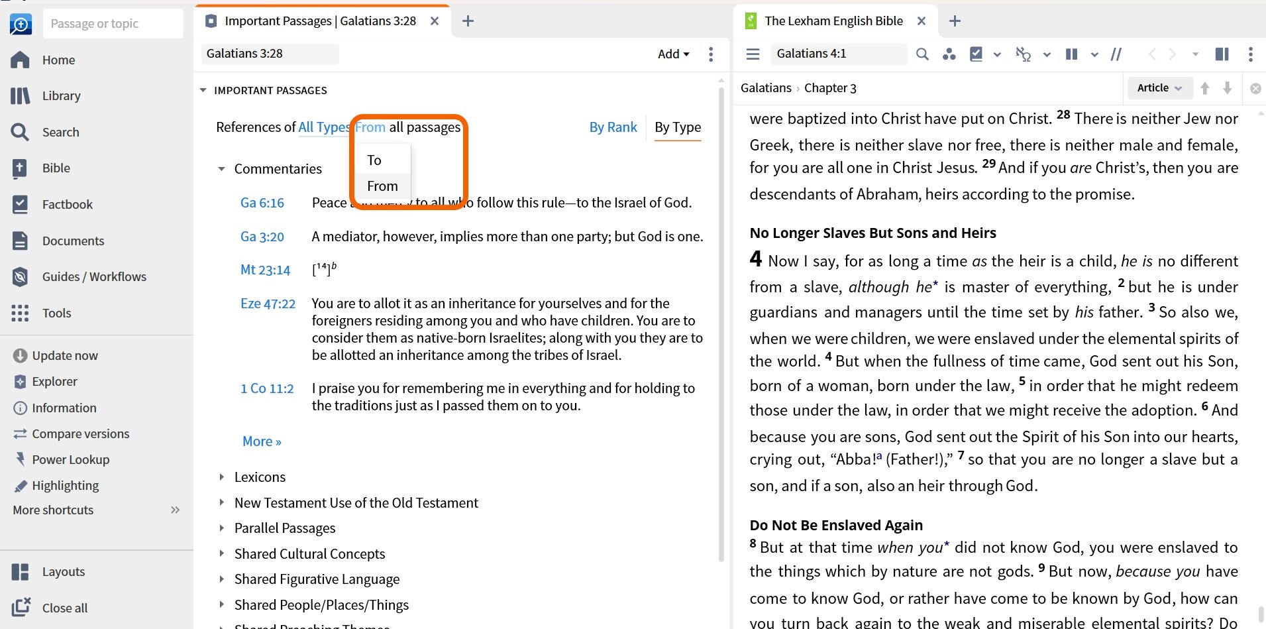This screenshot has width=1266, height=629.
Task: Open dropdown beside columns icon
Action: pos(1094,54)
